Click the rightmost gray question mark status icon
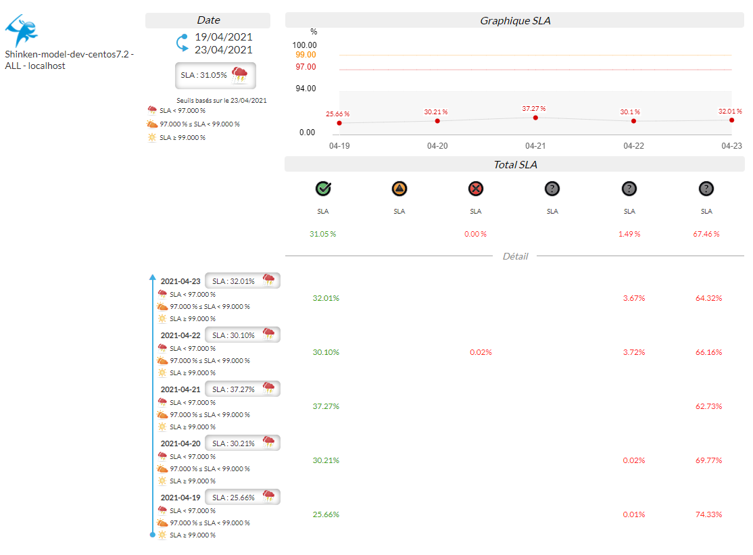The width and height of the screenshot is (753, 555). [706, 189]
